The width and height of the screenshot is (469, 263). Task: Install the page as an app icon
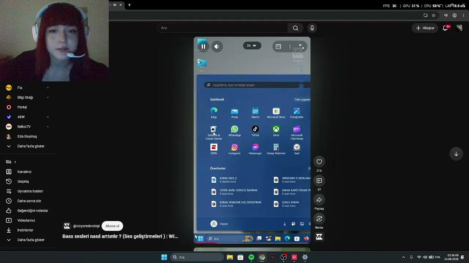click(425, 15)
